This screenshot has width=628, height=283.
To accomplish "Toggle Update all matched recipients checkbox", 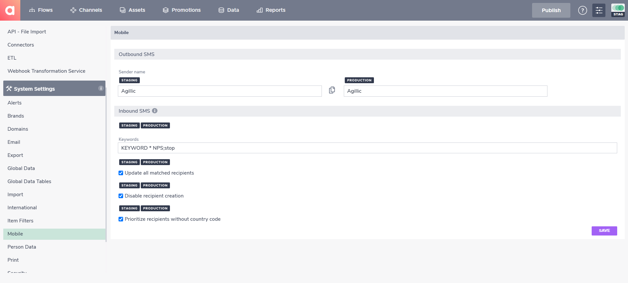I will coord(121,173).
